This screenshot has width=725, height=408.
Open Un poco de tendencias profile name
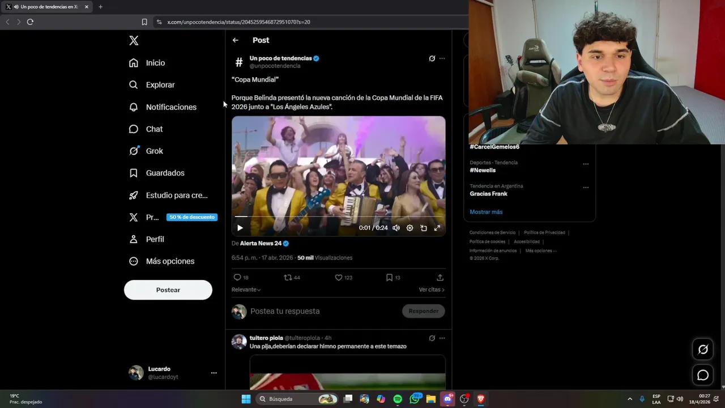tap(281, 58)
